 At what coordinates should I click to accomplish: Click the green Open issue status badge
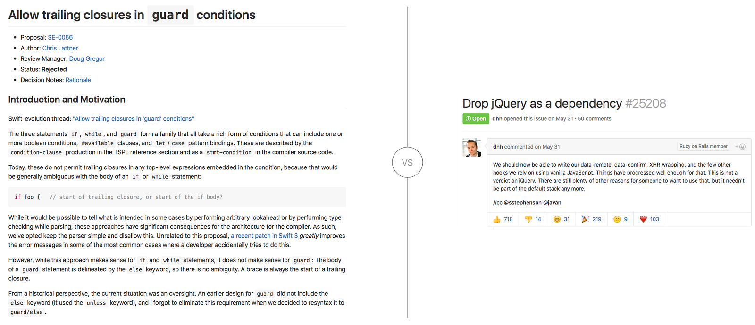(476, 119)
